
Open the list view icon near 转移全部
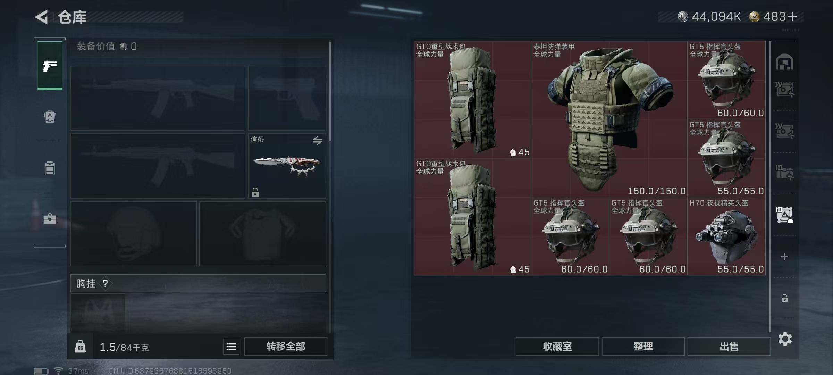(231, 347)
